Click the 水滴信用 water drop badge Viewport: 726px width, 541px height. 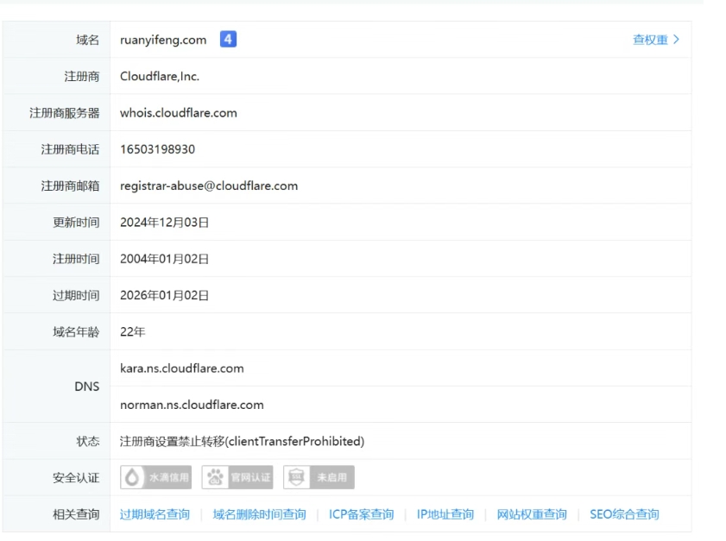pyautogui.click(x=156, y=477)
